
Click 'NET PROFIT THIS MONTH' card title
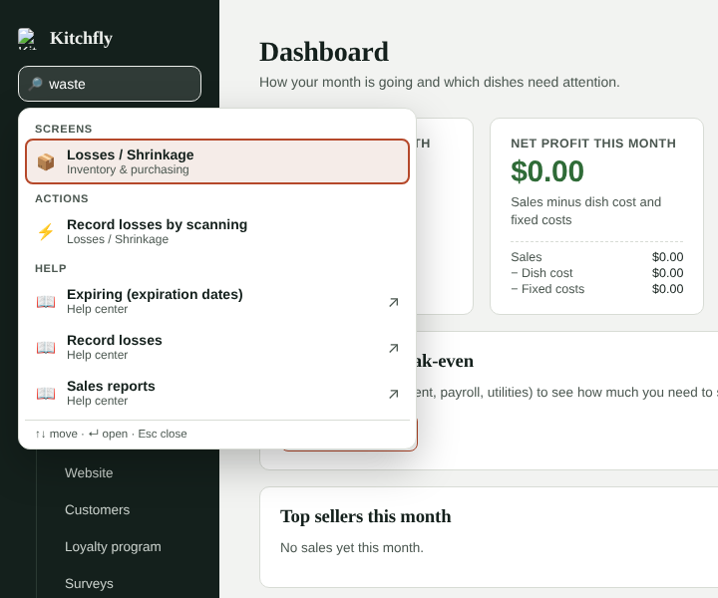click(x=593, y=144)
